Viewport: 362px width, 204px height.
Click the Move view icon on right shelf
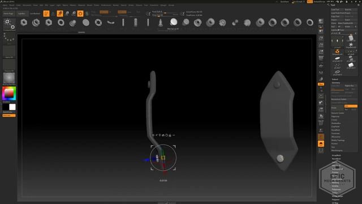(x=321, y=103)
